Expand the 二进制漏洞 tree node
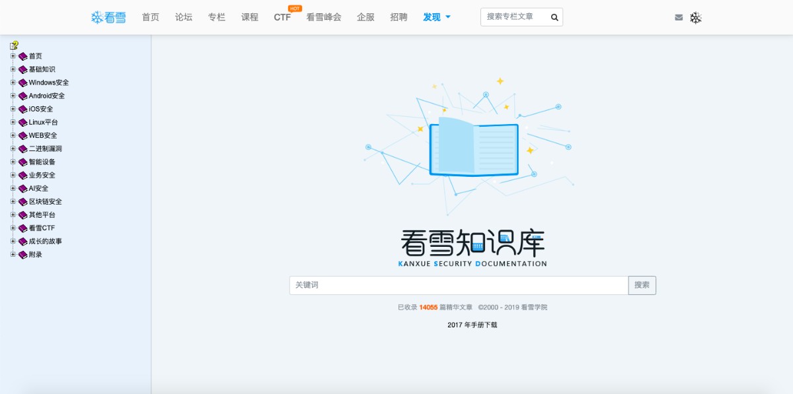This screenshot has width=793, height=394. 13,148
